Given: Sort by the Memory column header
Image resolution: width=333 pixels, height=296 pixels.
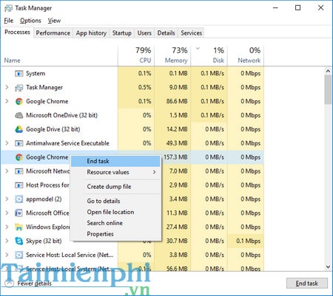Looking at the screenshot, I should [172, 56].
